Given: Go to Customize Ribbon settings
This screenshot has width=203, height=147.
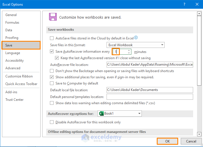Looking at the screenshot, I should [x=19, y=76].
